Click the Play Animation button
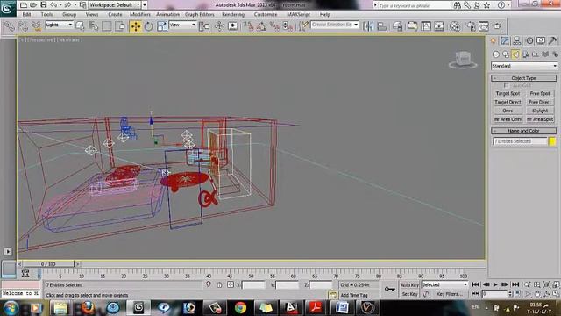561x316 pixels. (495, 284)
